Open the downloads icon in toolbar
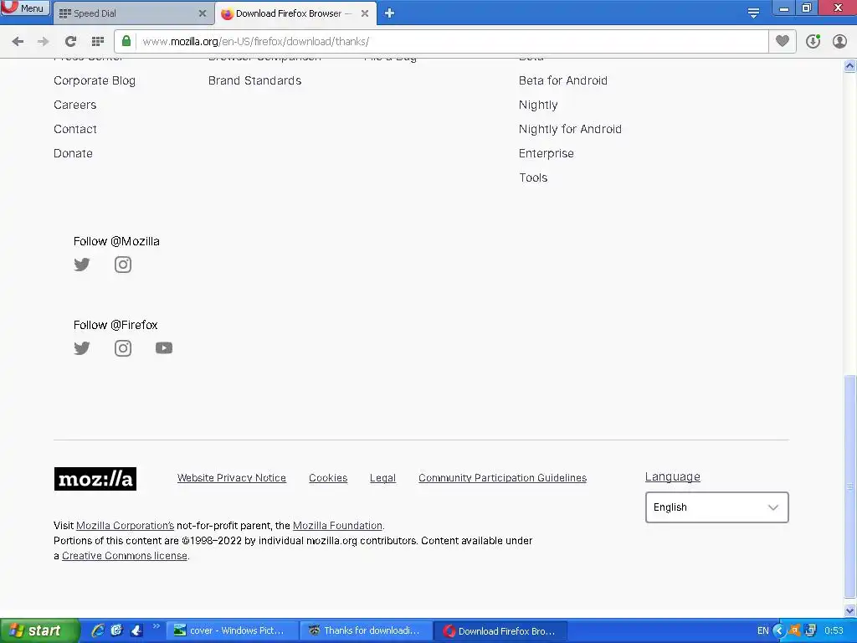 coord(813,41)
